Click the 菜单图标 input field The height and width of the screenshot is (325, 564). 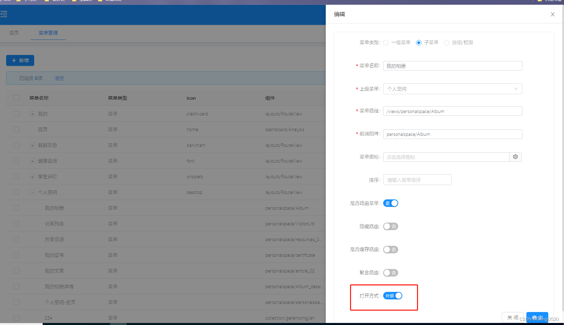pyautogui.click(x=446, y=157)
